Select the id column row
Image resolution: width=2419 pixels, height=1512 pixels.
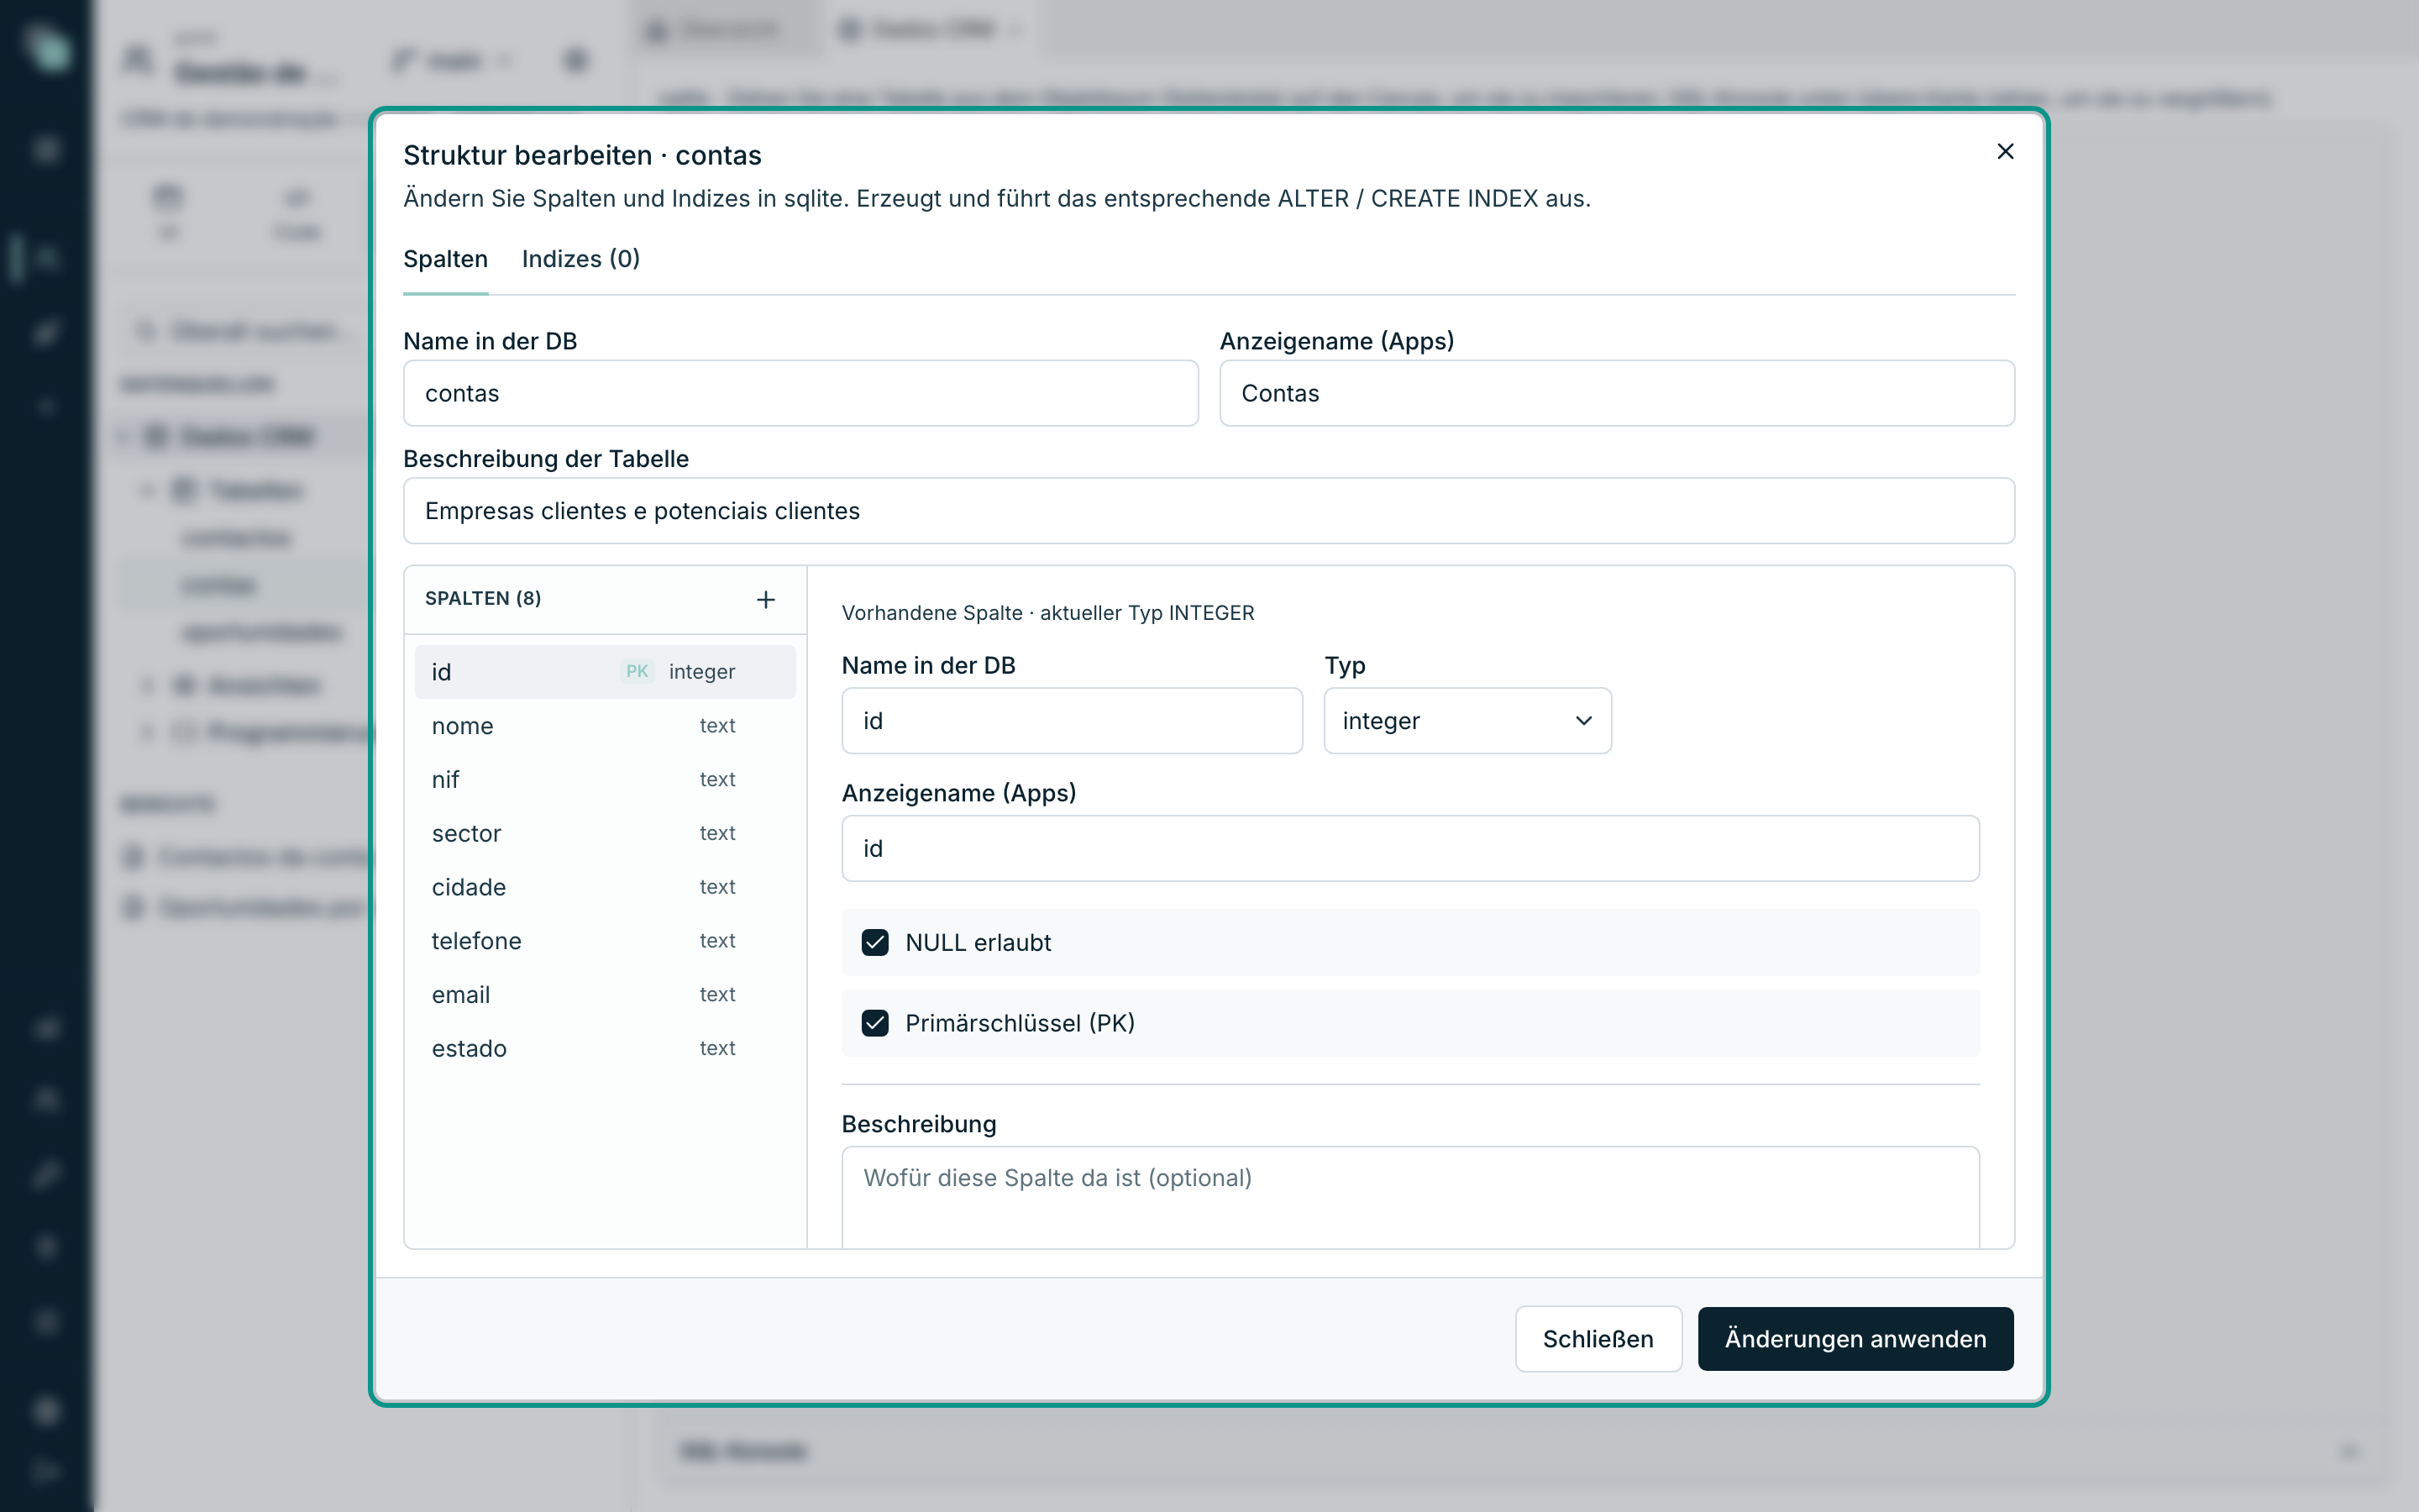tap(605, 672)
